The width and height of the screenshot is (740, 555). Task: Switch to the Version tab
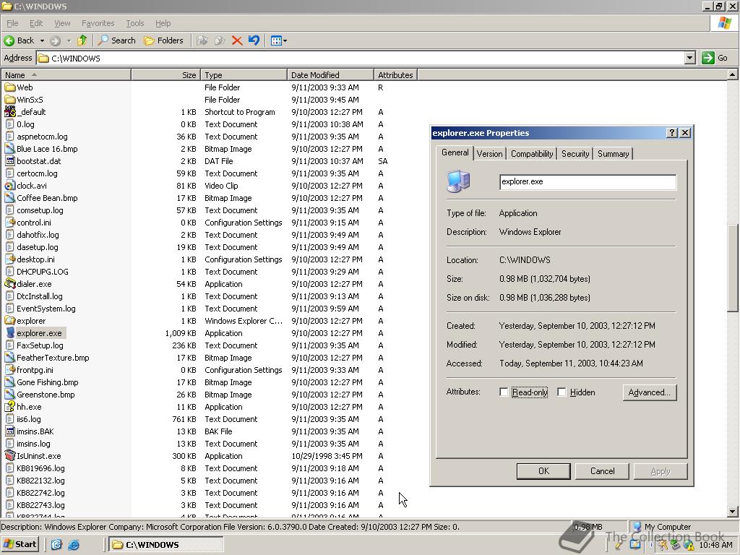489,154
